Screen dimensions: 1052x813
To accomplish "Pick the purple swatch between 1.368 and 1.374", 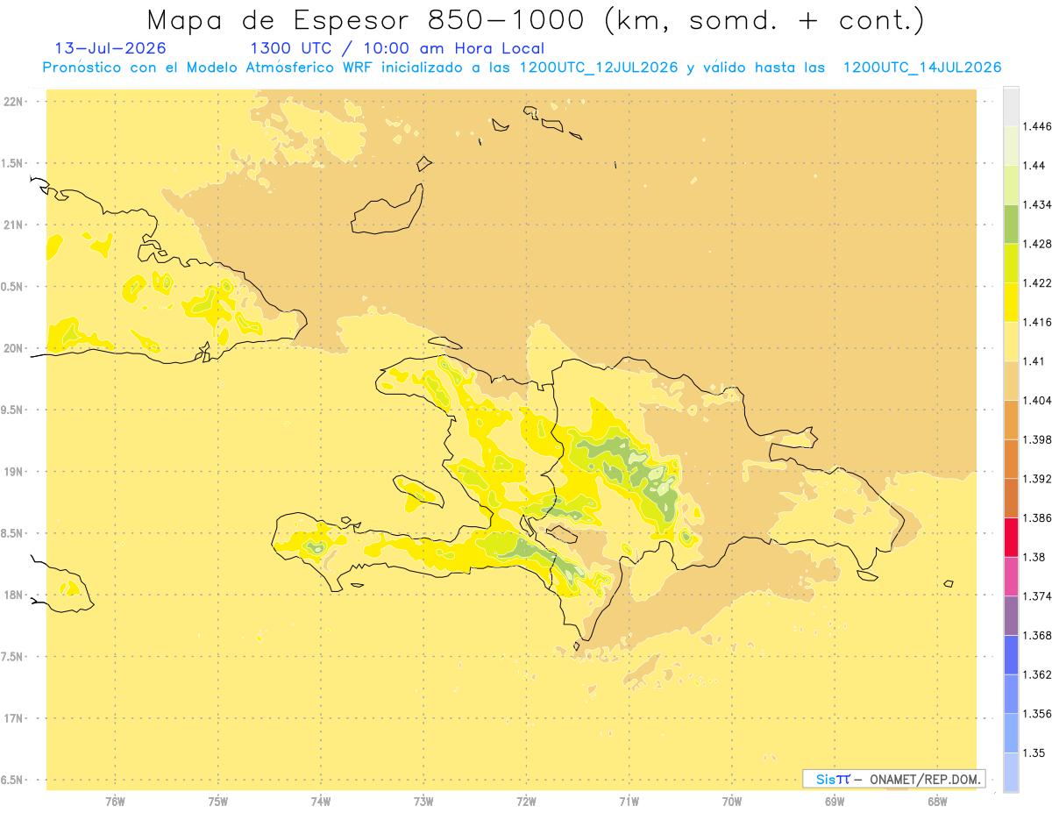I will point(1011,616).
